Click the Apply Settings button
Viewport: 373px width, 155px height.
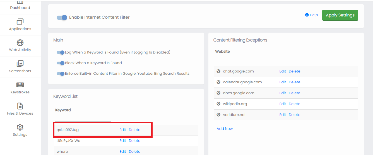(x=340, y=15)
